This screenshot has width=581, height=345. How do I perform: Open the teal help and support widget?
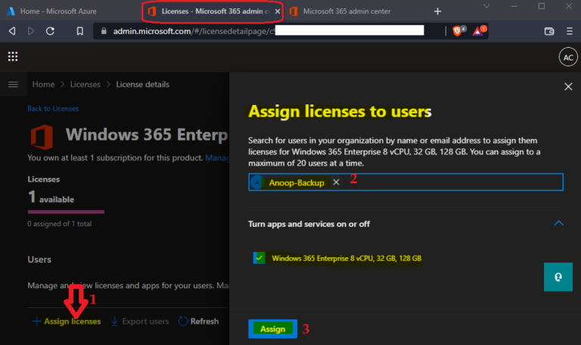click(x=558, y=277)
